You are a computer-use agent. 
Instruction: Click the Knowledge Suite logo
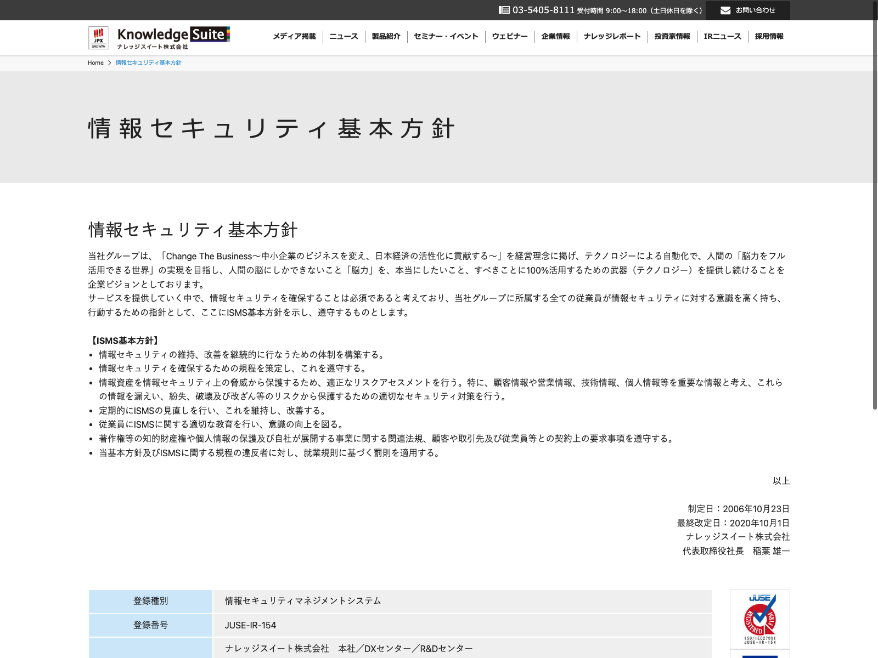pyautogui.click(x=173, y=37)
